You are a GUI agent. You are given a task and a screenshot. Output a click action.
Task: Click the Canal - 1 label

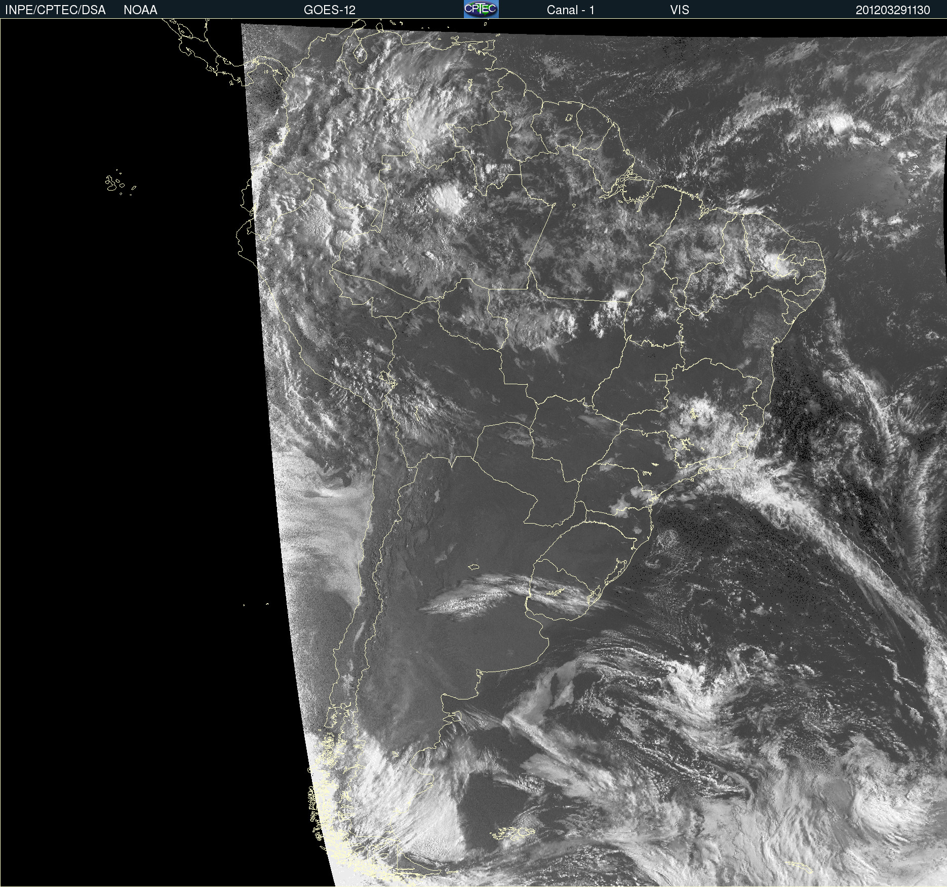click(571, 10)
